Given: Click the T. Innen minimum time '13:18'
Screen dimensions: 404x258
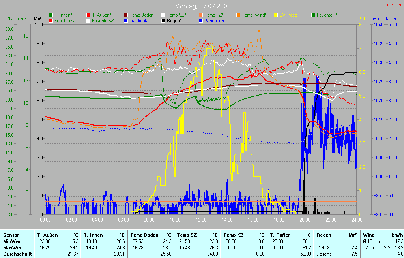Looking at the screenshot, I should tap(91, 241).
